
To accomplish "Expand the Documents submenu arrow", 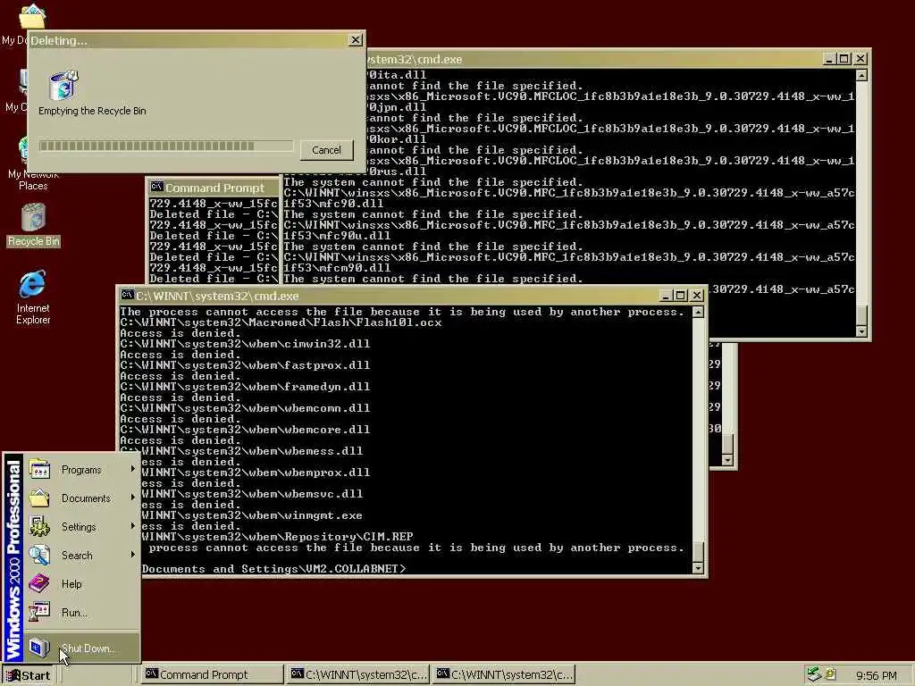I will click(133, 498).
